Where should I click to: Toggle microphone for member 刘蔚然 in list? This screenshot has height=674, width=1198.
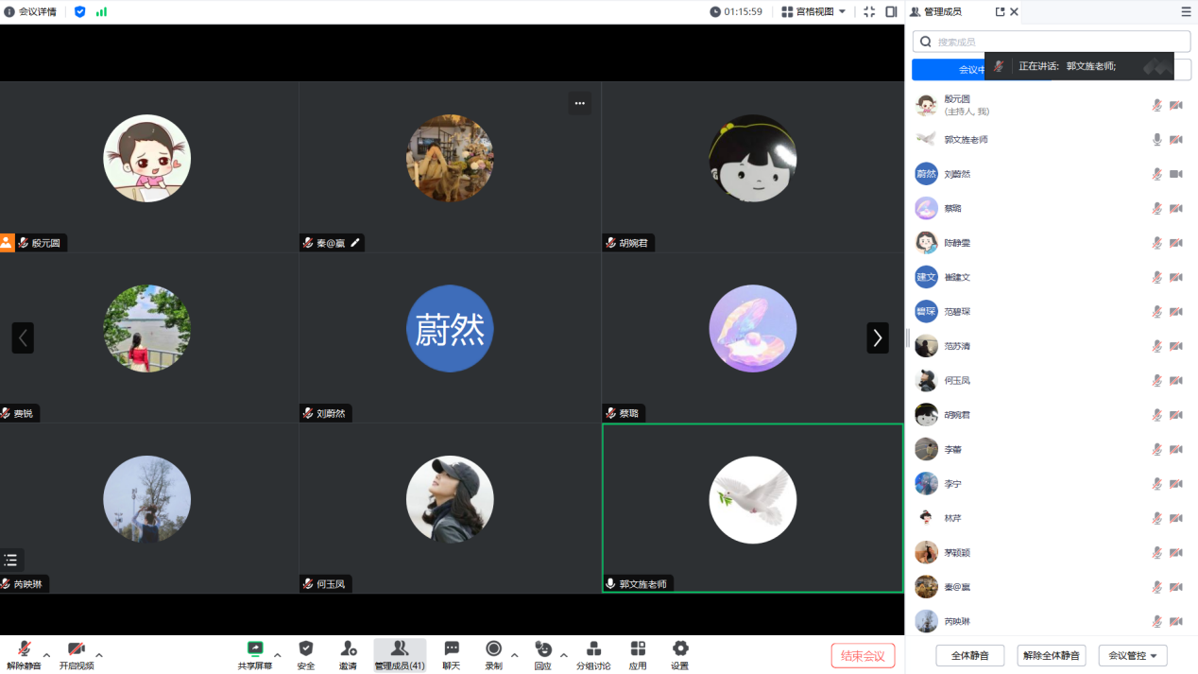(x=1156, y=174)
